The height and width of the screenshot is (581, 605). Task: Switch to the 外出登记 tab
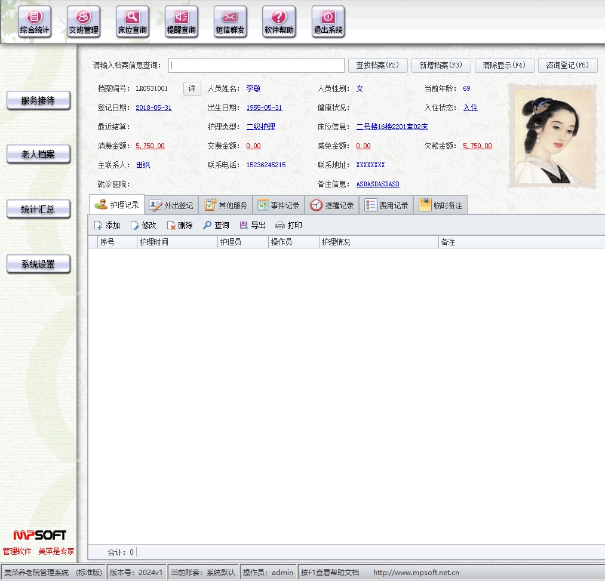tap(171, 205)
